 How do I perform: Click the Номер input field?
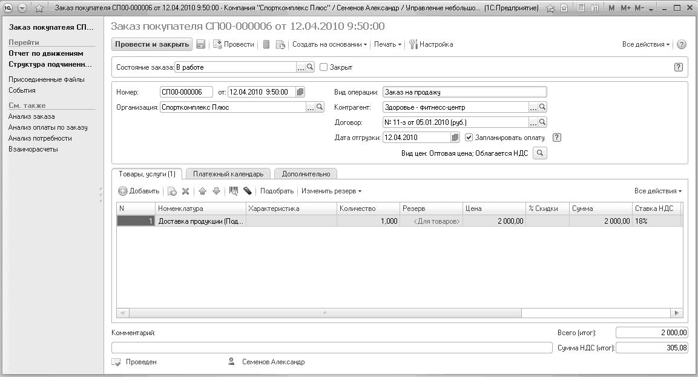tap(186, 92)
